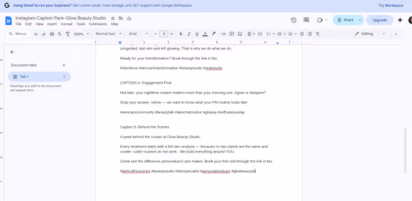Open the text color picker
Viewport: 412px width, 201px height.
[205, 34]
